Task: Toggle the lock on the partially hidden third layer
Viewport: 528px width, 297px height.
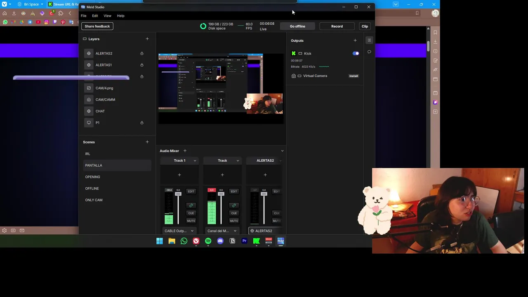Action: [x=141, y=76]
